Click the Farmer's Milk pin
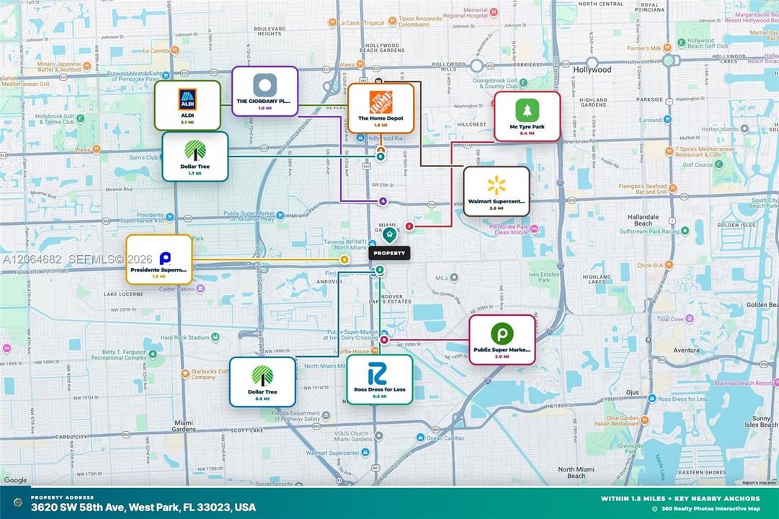 tap(667, 48)
